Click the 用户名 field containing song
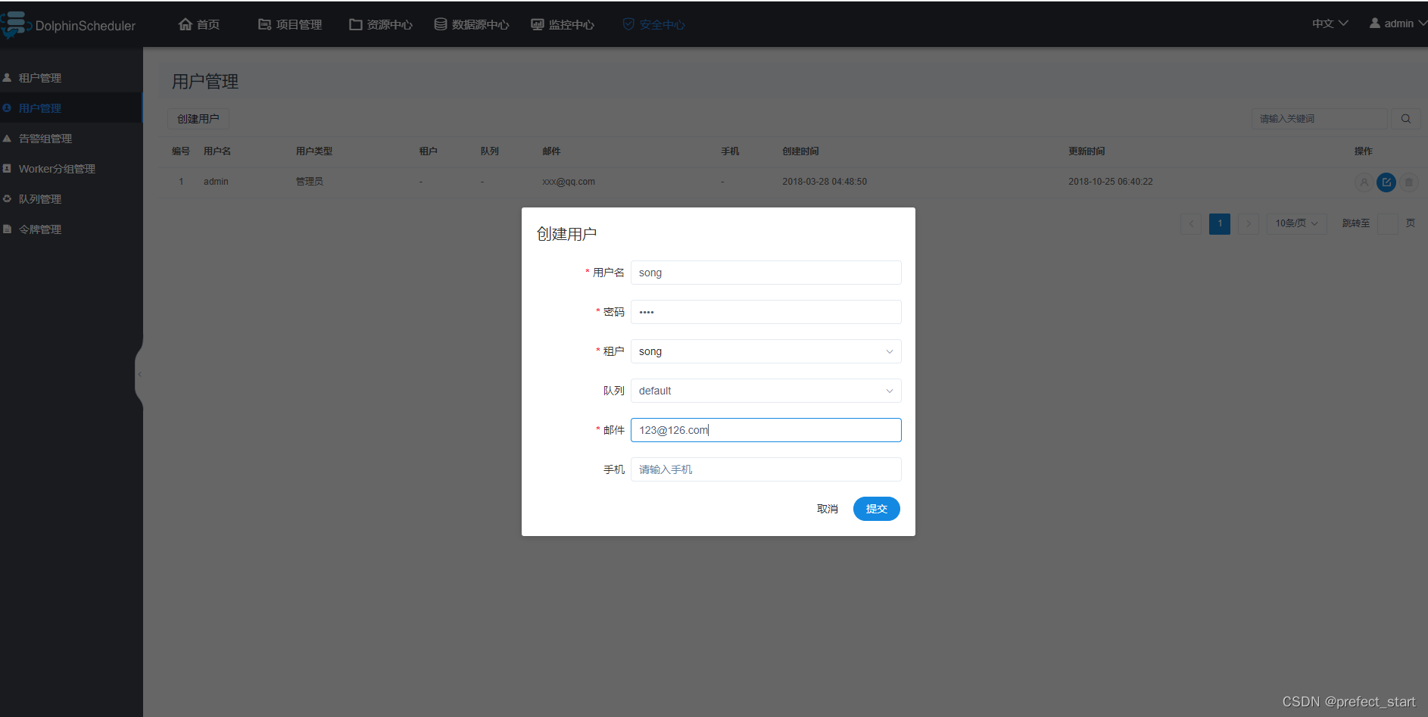The image size is (1428, 717). coord(766,273)
